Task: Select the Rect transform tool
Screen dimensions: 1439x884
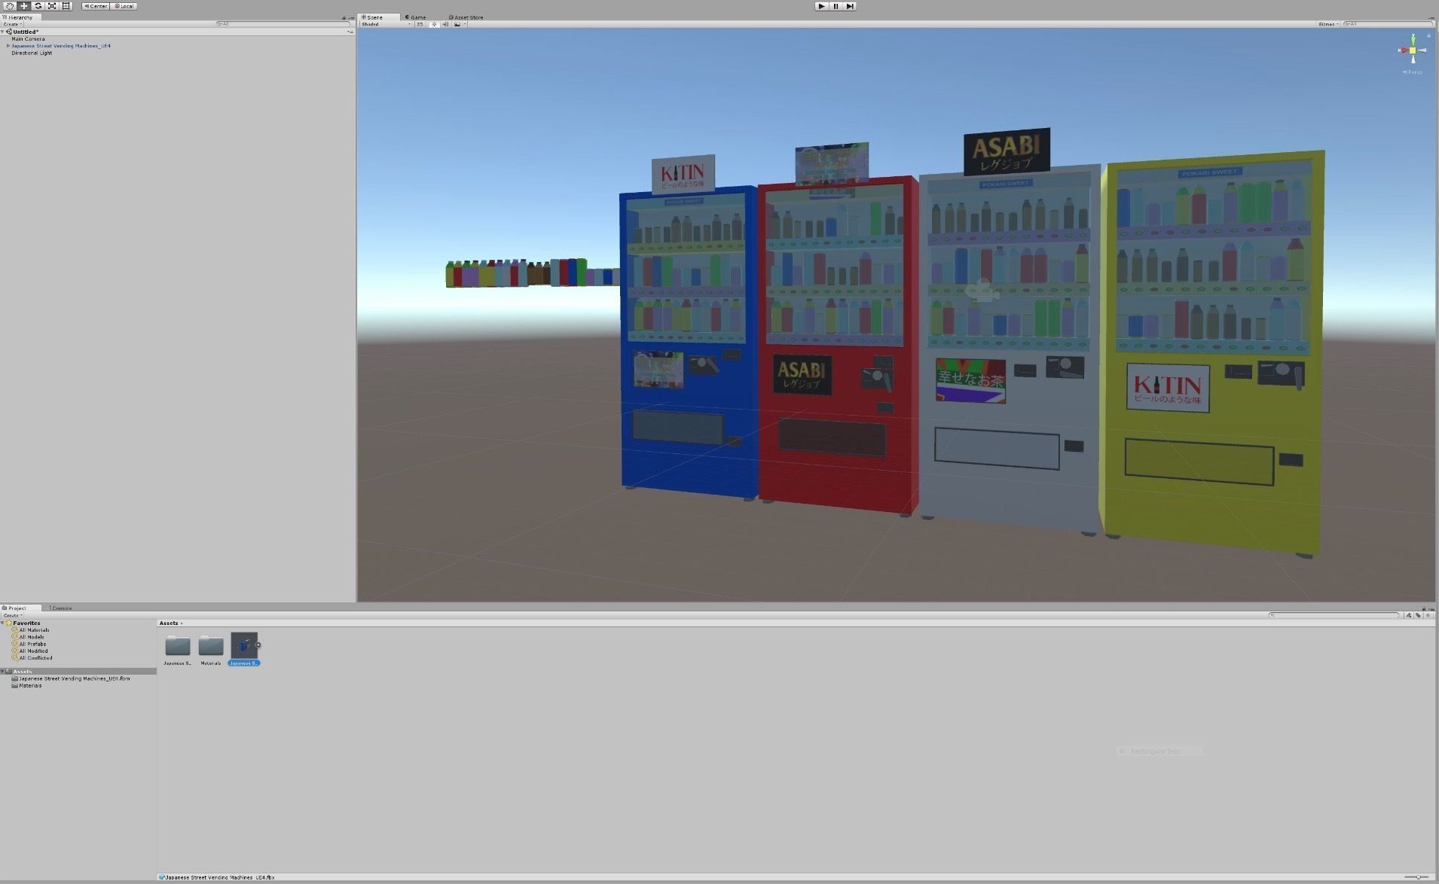Action: (66, 6)
